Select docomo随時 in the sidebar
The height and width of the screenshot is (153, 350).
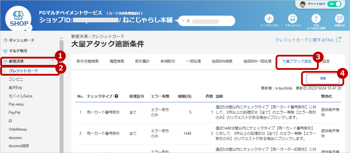(x=19, y=146)
